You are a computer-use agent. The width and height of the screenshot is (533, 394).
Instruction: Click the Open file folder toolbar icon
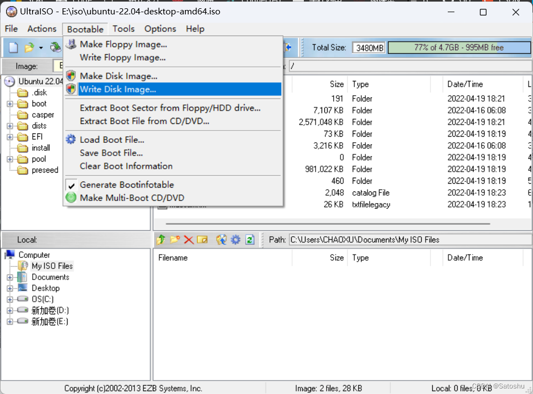click(29, 48)
